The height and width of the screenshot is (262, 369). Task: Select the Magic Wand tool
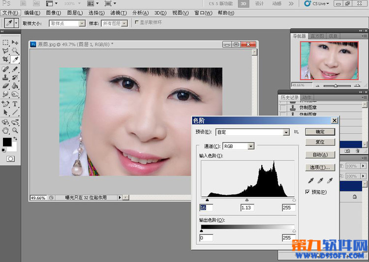pyautogui.click(x=15, y=51)
